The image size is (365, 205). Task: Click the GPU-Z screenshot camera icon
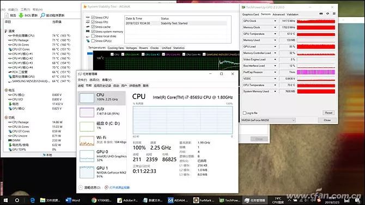click(321, 14)
